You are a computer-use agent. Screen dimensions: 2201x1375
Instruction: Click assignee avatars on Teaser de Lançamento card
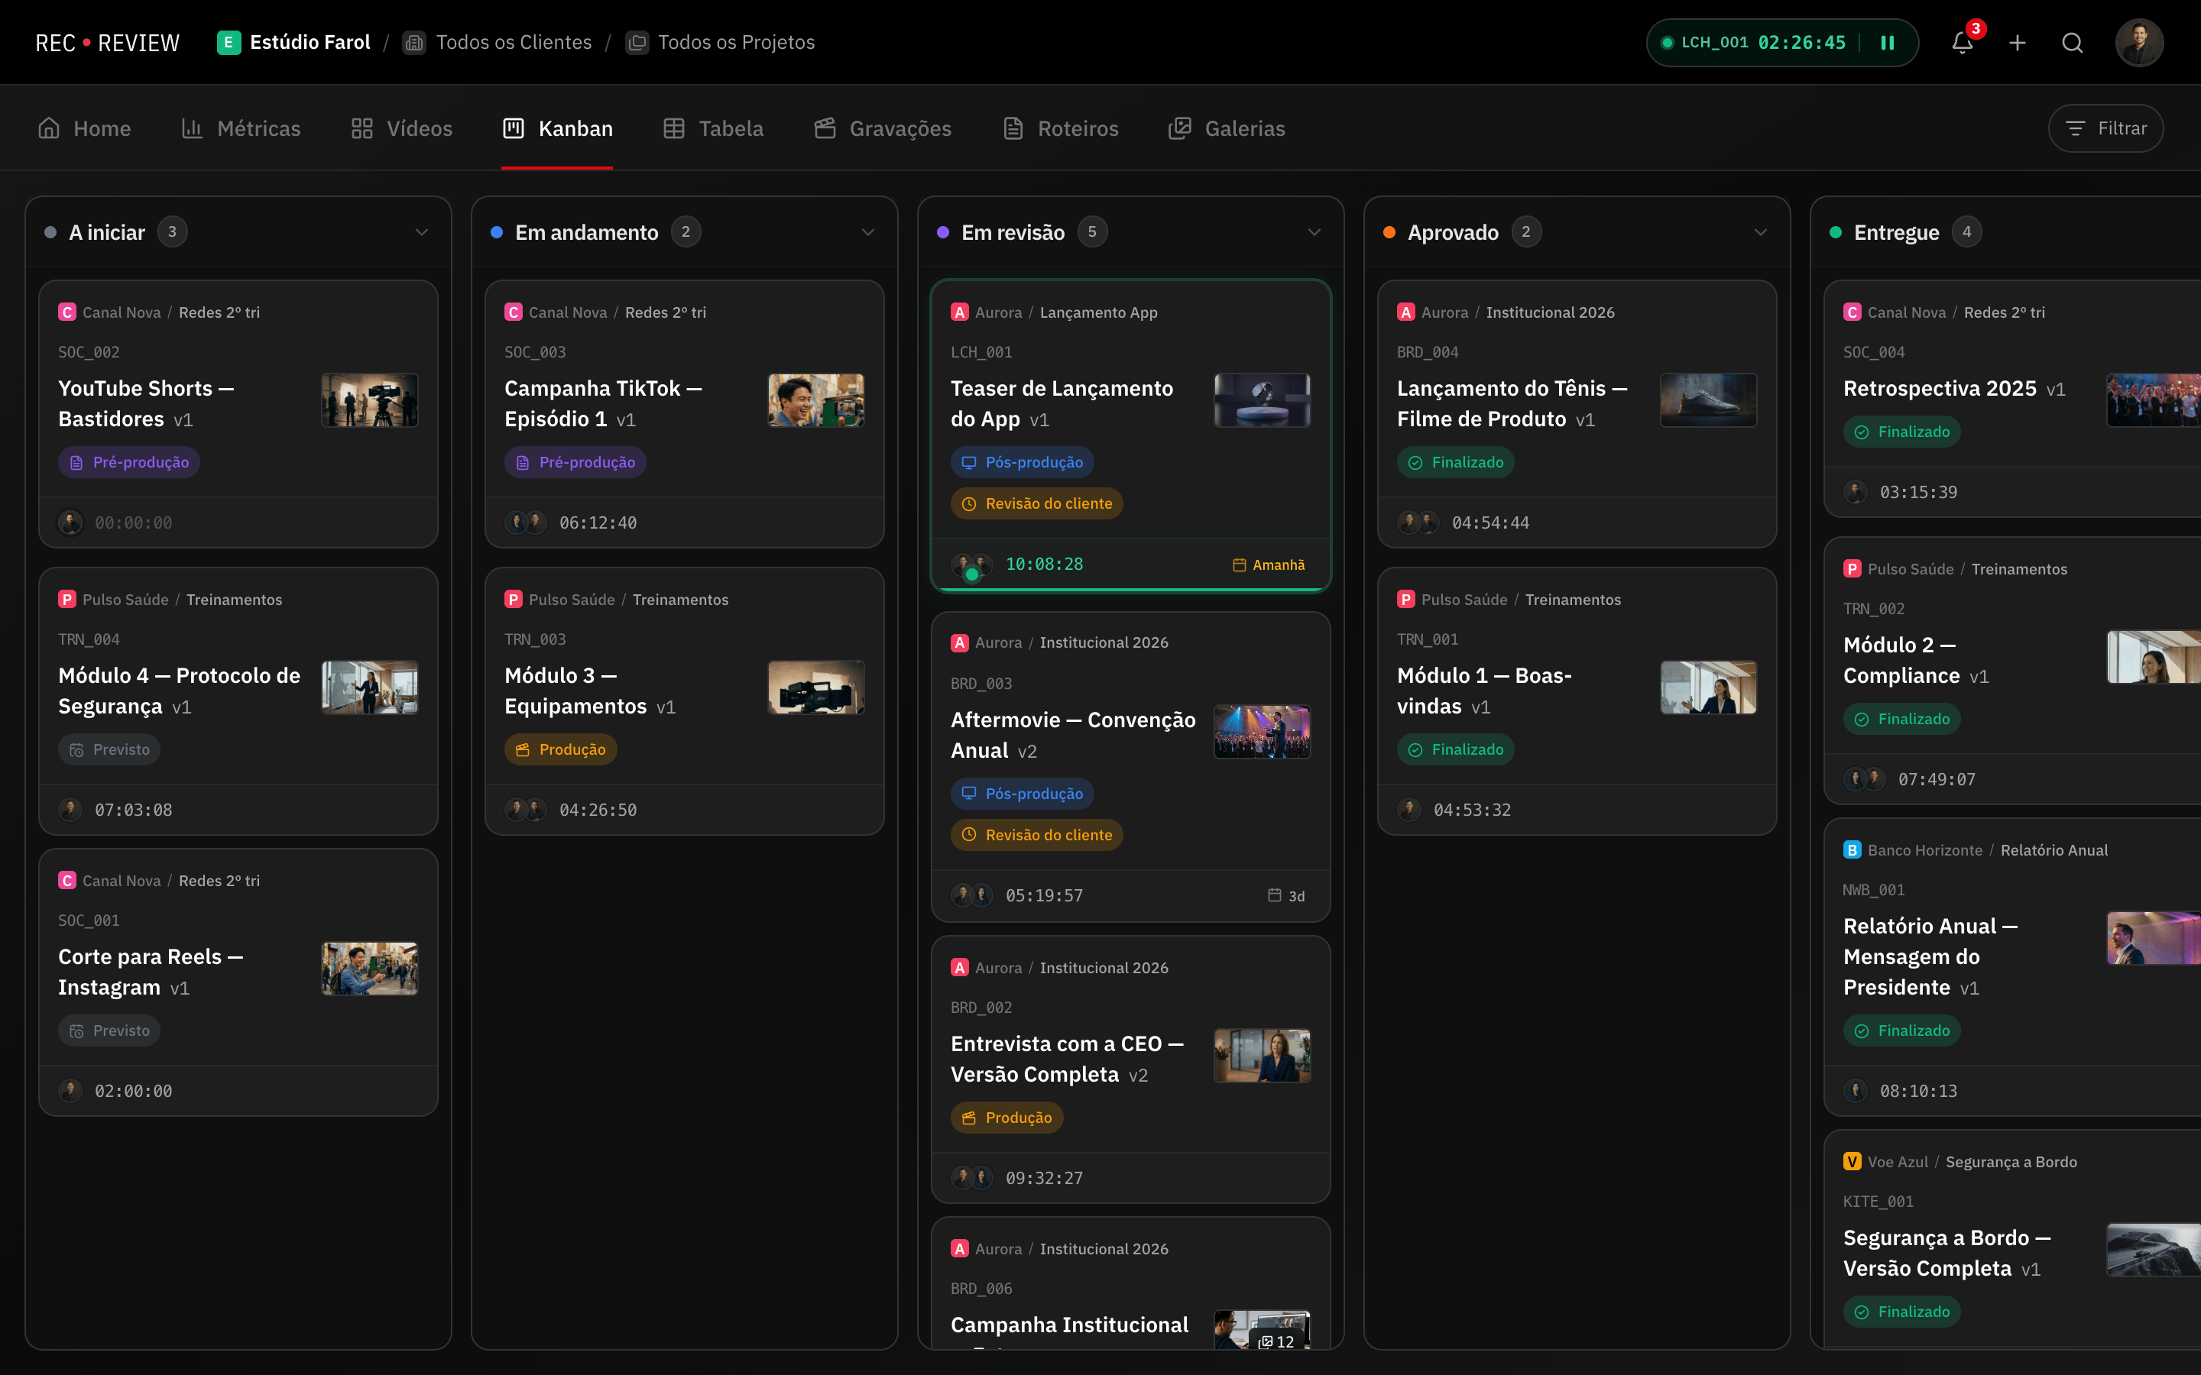pyautogui.click(x=971, y=565)
